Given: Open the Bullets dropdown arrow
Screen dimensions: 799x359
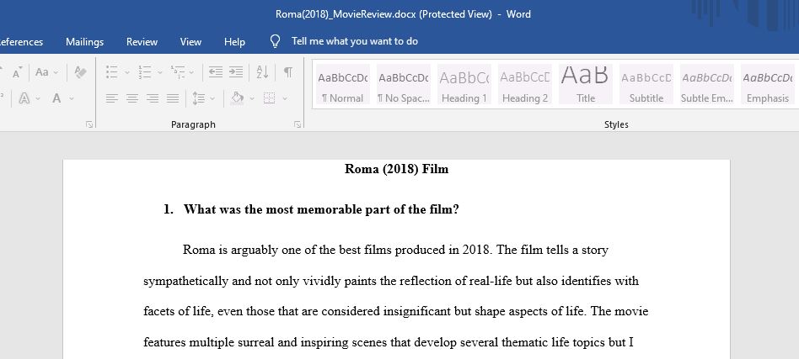Looking at the screenshot, I should click(127, 72).
